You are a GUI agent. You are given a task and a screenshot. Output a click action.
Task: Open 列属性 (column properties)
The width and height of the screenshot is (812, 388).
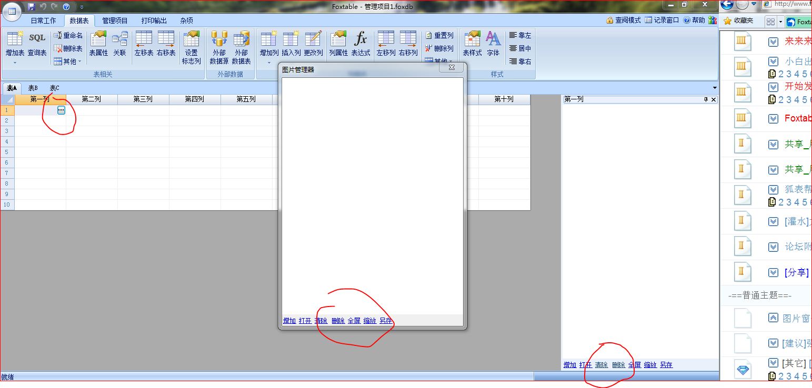(338, 44)
